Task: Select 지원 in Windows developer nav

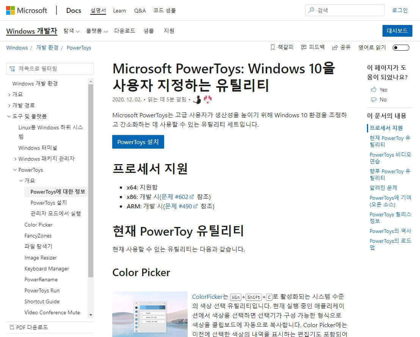Action: tap(169, 31)
